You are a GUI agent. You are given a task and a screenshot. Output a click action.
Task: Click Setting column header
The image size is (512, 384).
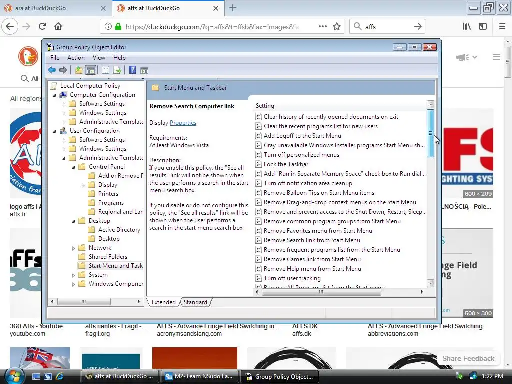339,106
